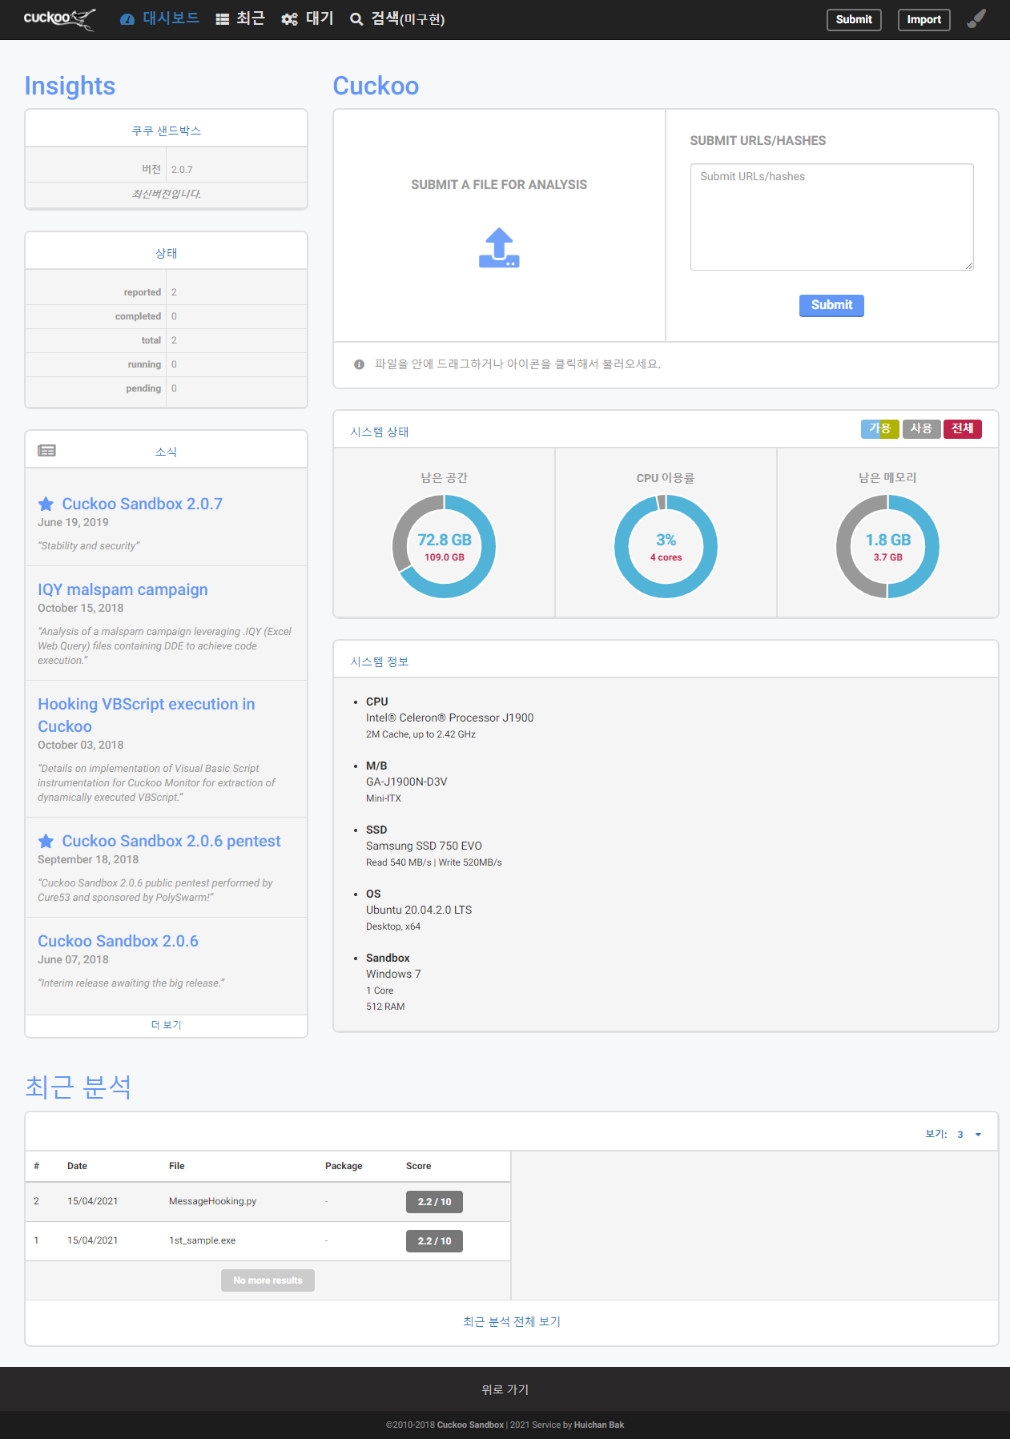
Task: Open the MessageHooking.py analysis row
Action: [268, 1201]
